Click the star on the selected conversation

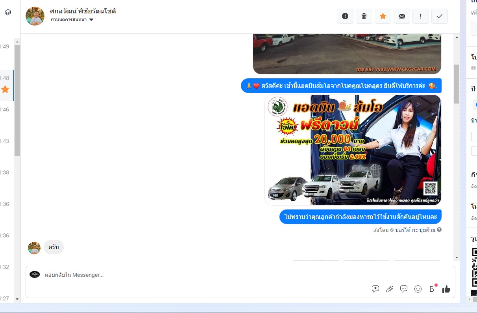5,89
